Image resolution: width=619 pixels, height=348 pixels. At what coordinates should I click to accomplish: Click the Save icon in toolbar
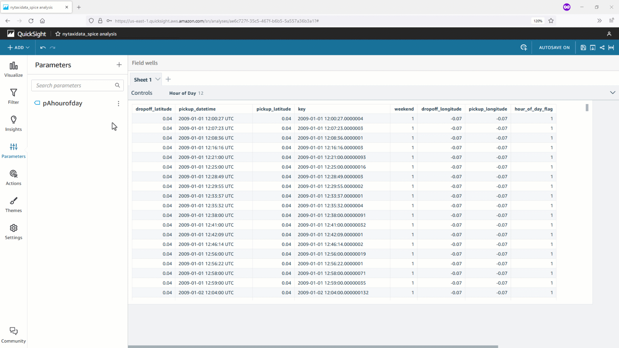[583, 47]
